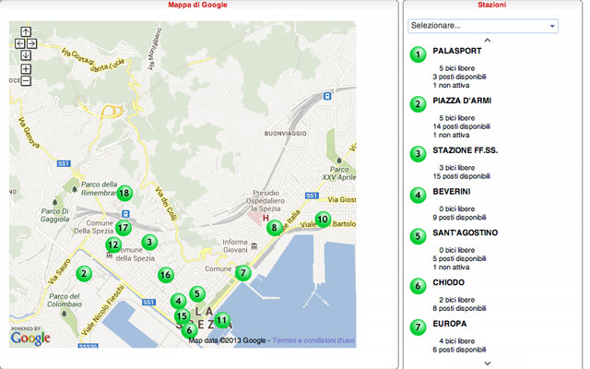
Task: Click '3 bici libere' under Stazione FF.SS.
Action: [x=457, y=168]
